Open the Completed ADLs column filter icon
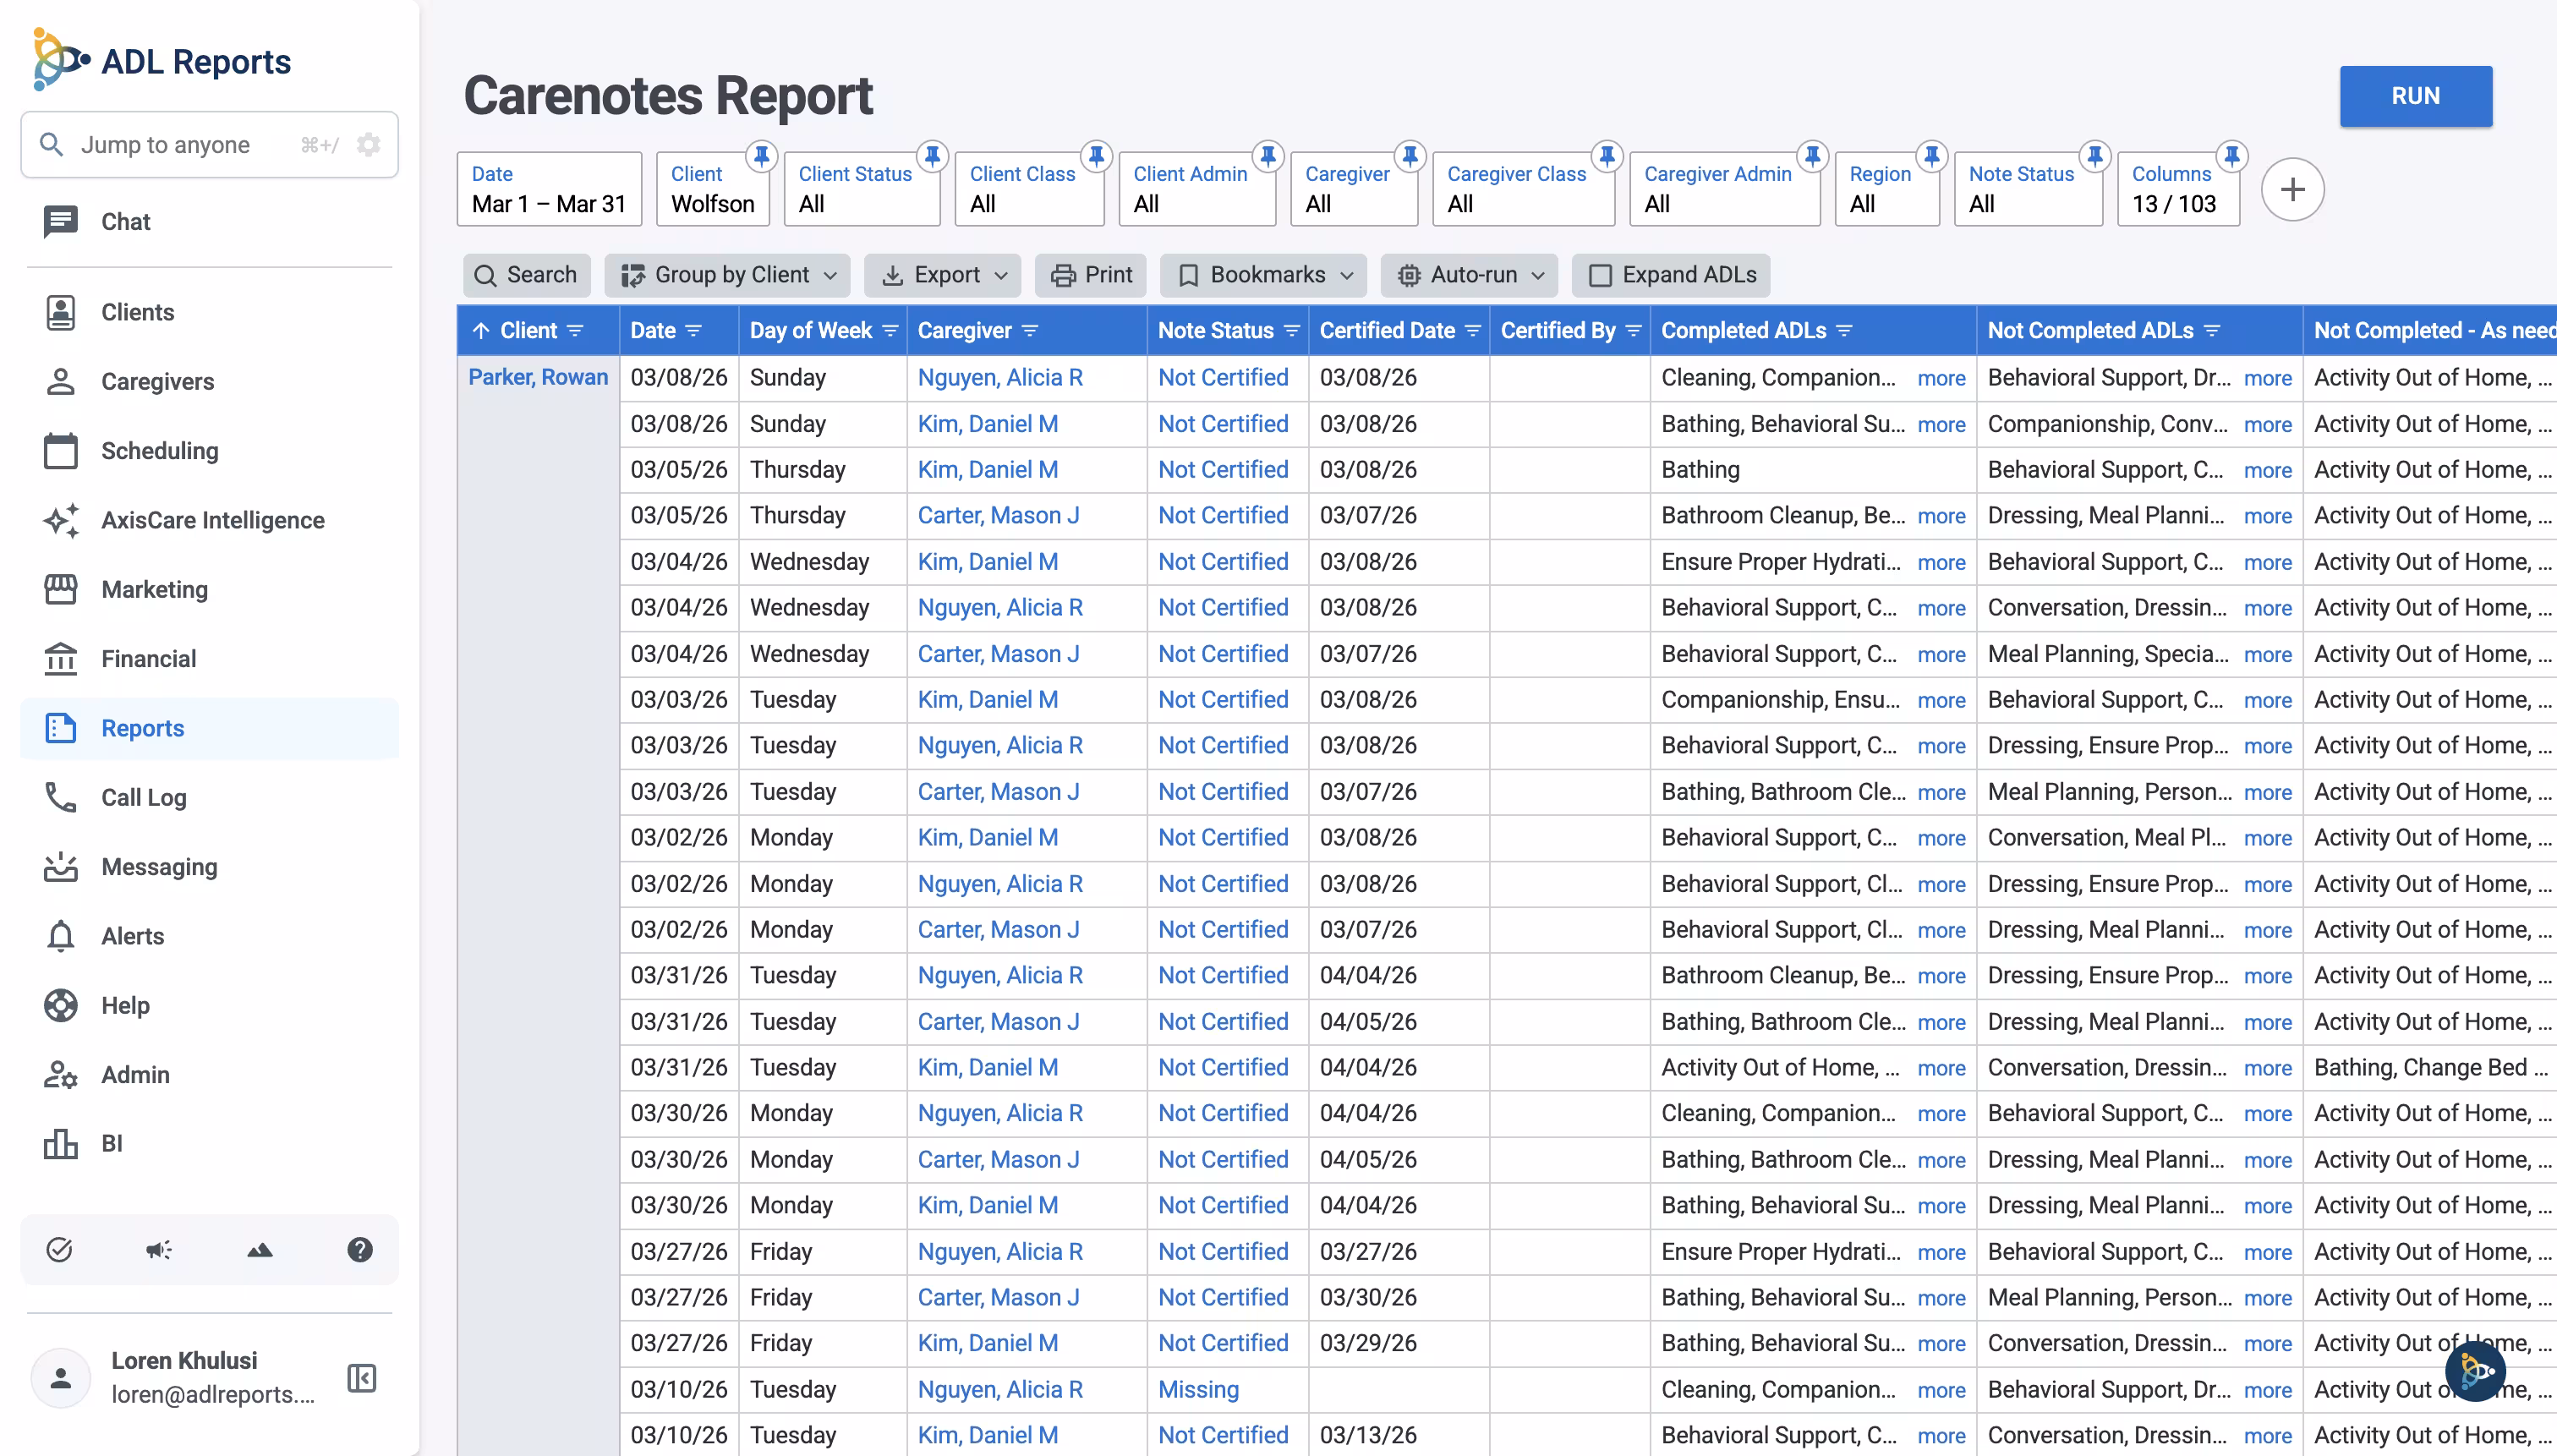The image size is (2557, 1456). [x=1845, y=331]
